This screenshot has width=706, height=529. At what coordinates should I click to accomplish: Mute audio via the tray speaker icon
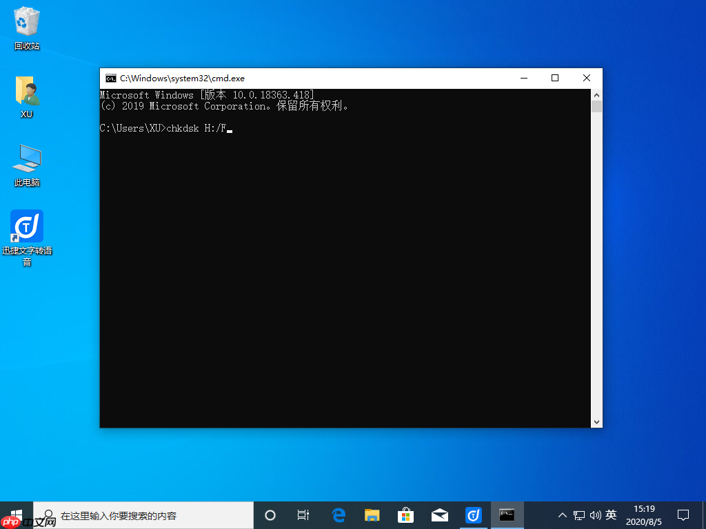[596, 515]
